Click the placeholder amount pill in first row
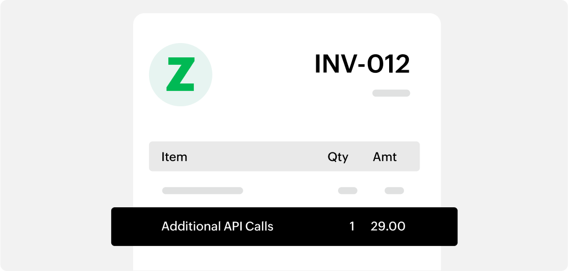This screenshot has width=568, height=271. tap(394, 190)
